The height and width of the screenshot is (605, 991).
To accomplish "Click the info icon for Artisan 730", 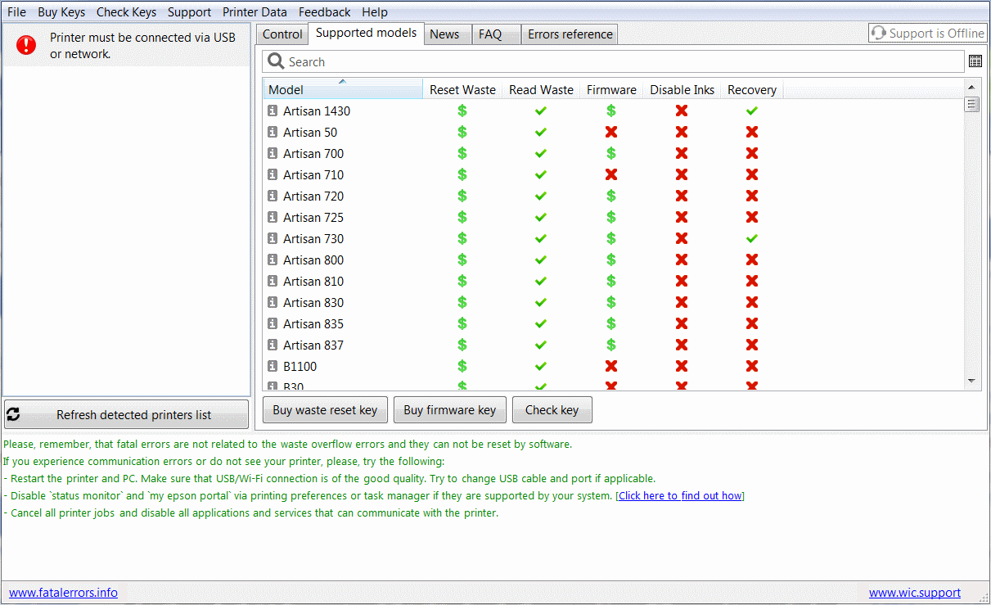I will pyautogui.click(x=273, y=239).
